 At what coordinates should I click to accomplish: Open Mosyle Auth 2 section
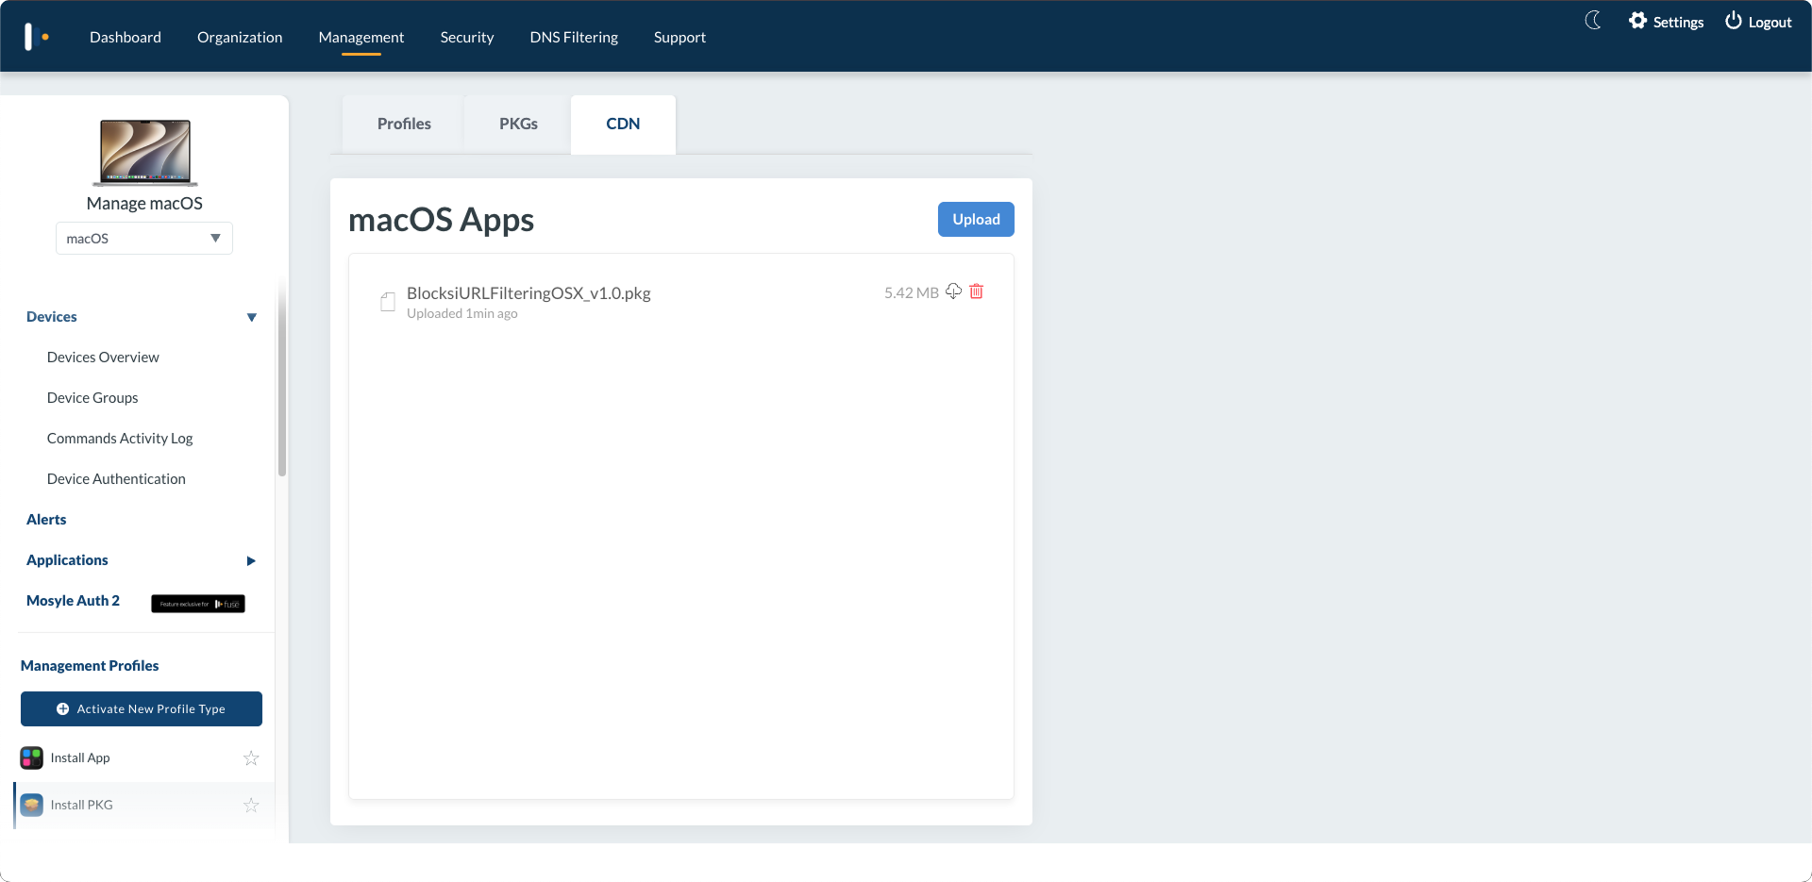(73, 601)
